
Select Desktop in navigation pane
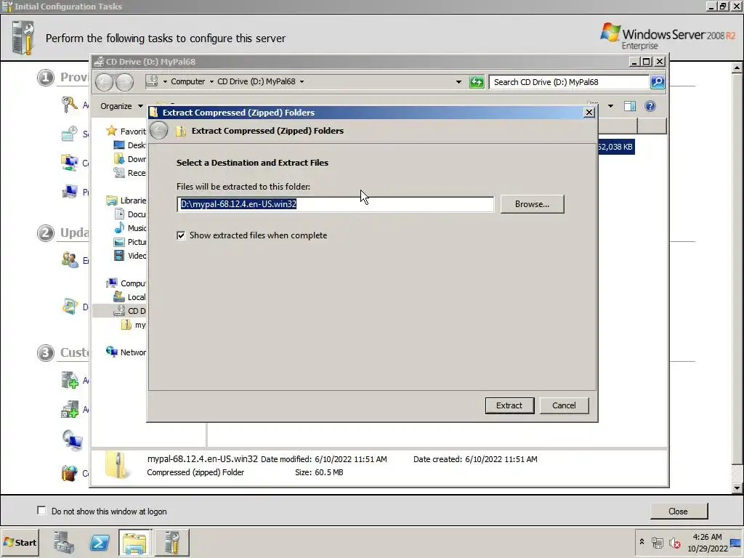click(x=130, y=145)
